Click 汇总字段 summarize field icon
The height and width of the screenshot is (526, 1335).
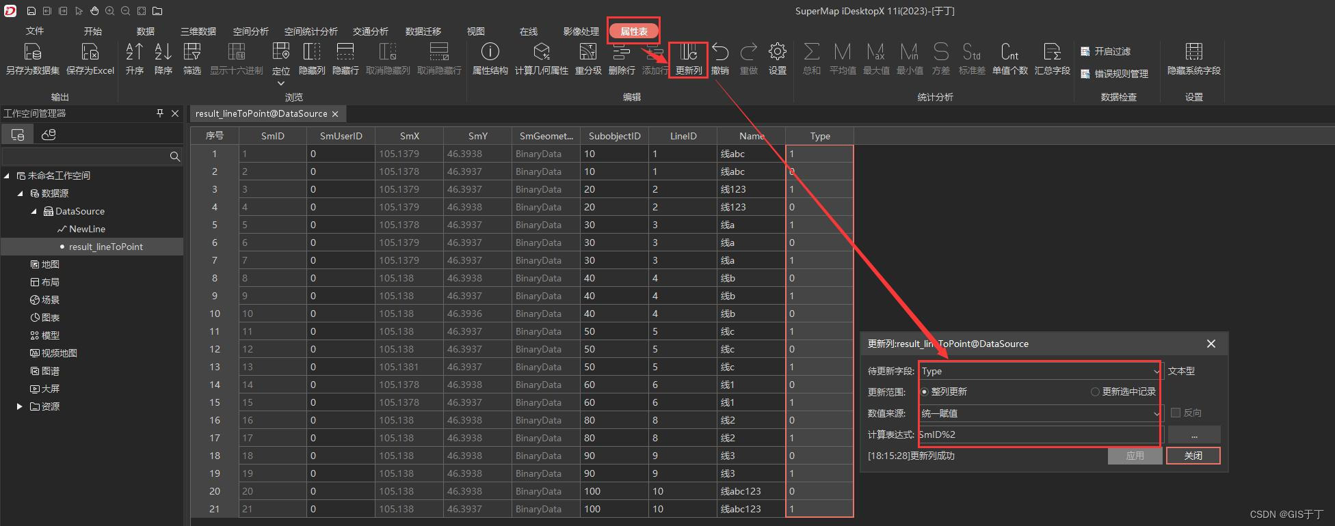pyautogui.click(x=1053, y=58)
